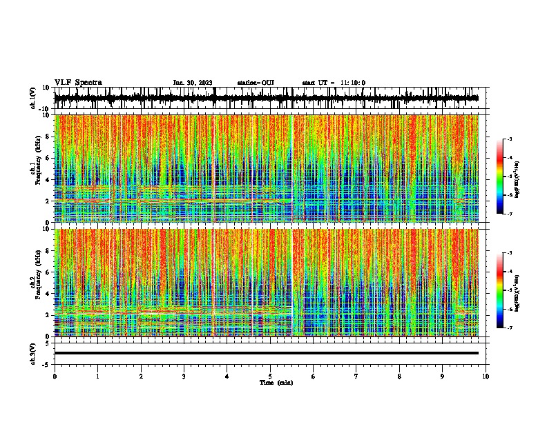Click time-axis tick label '4' under ch.3

click(227, 376)
